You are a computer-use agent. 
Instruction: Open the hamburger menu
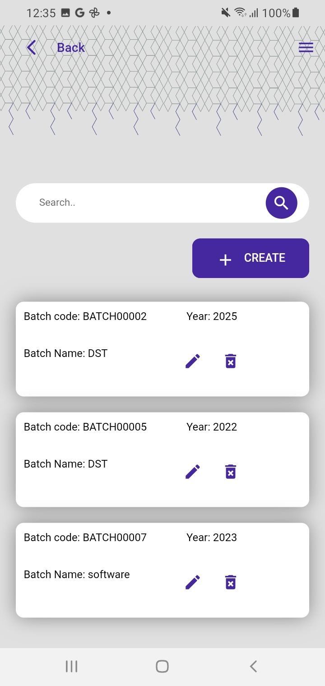pyautogui.click(x=306, y=47)
